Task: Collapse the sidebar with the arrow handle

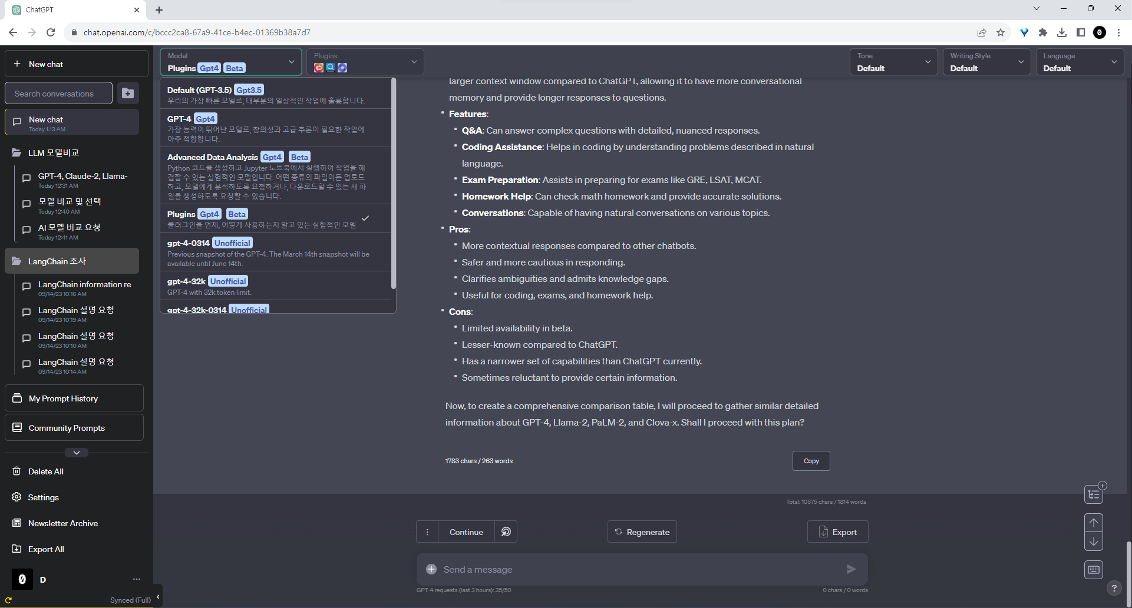Action: 158,596
